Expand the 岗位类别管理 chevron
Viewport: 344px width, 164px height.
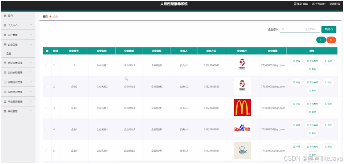[31, 72]
